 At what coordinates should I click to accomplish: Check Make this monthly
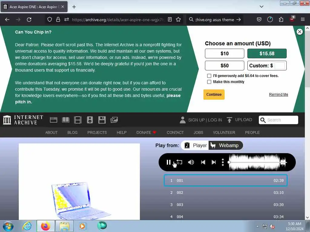tap(209, 82)
